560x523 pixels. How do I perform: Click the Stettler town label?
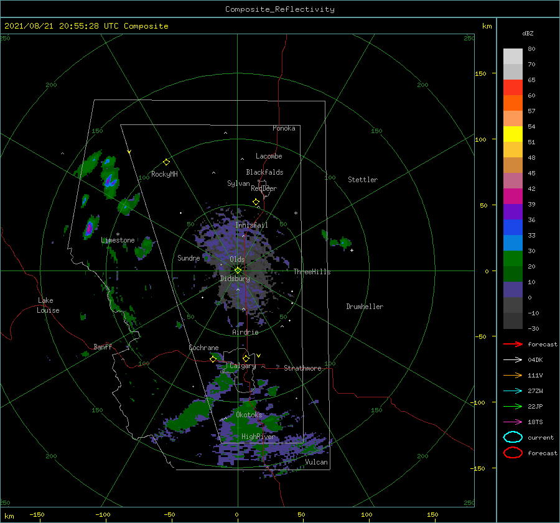point(363,180)
